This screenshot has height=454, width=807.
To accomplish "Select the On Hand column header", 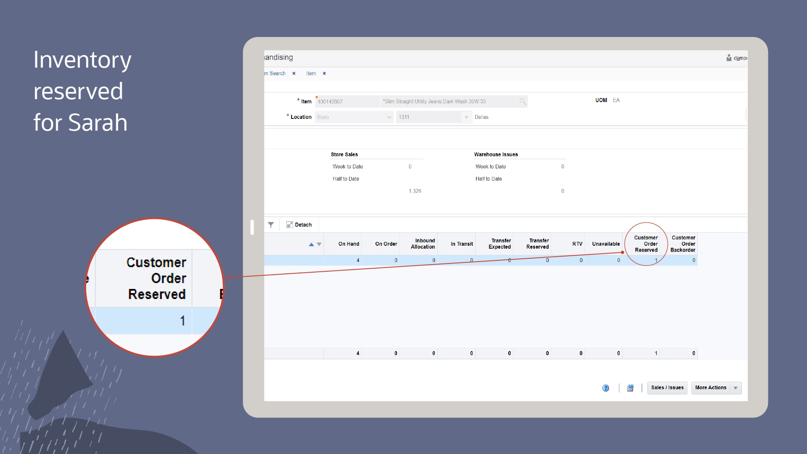I will pyautogui.click(x=348, y=244).
